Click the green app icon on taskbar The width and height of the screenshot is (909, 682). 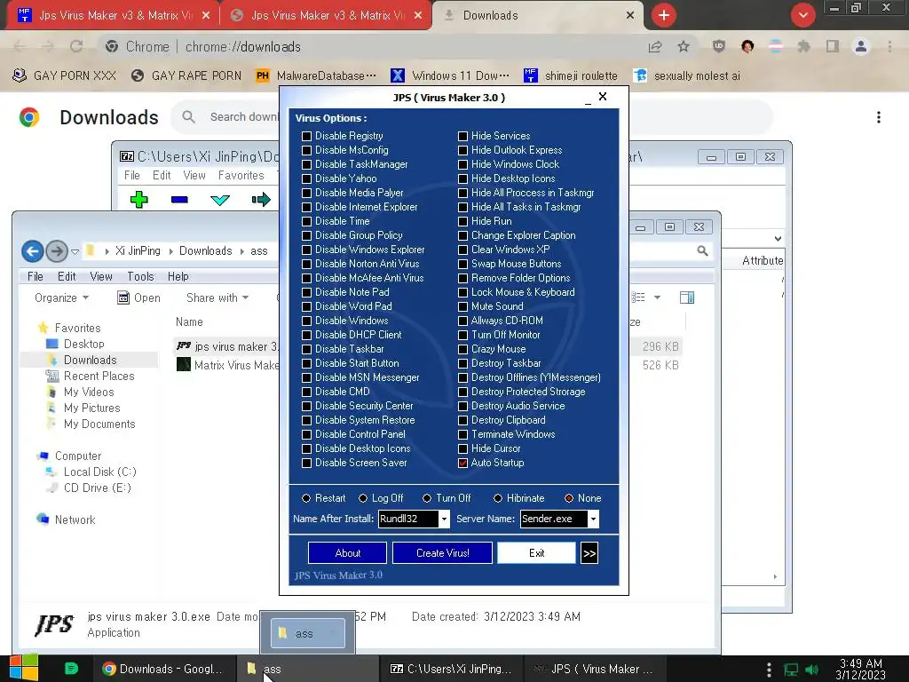71,669
